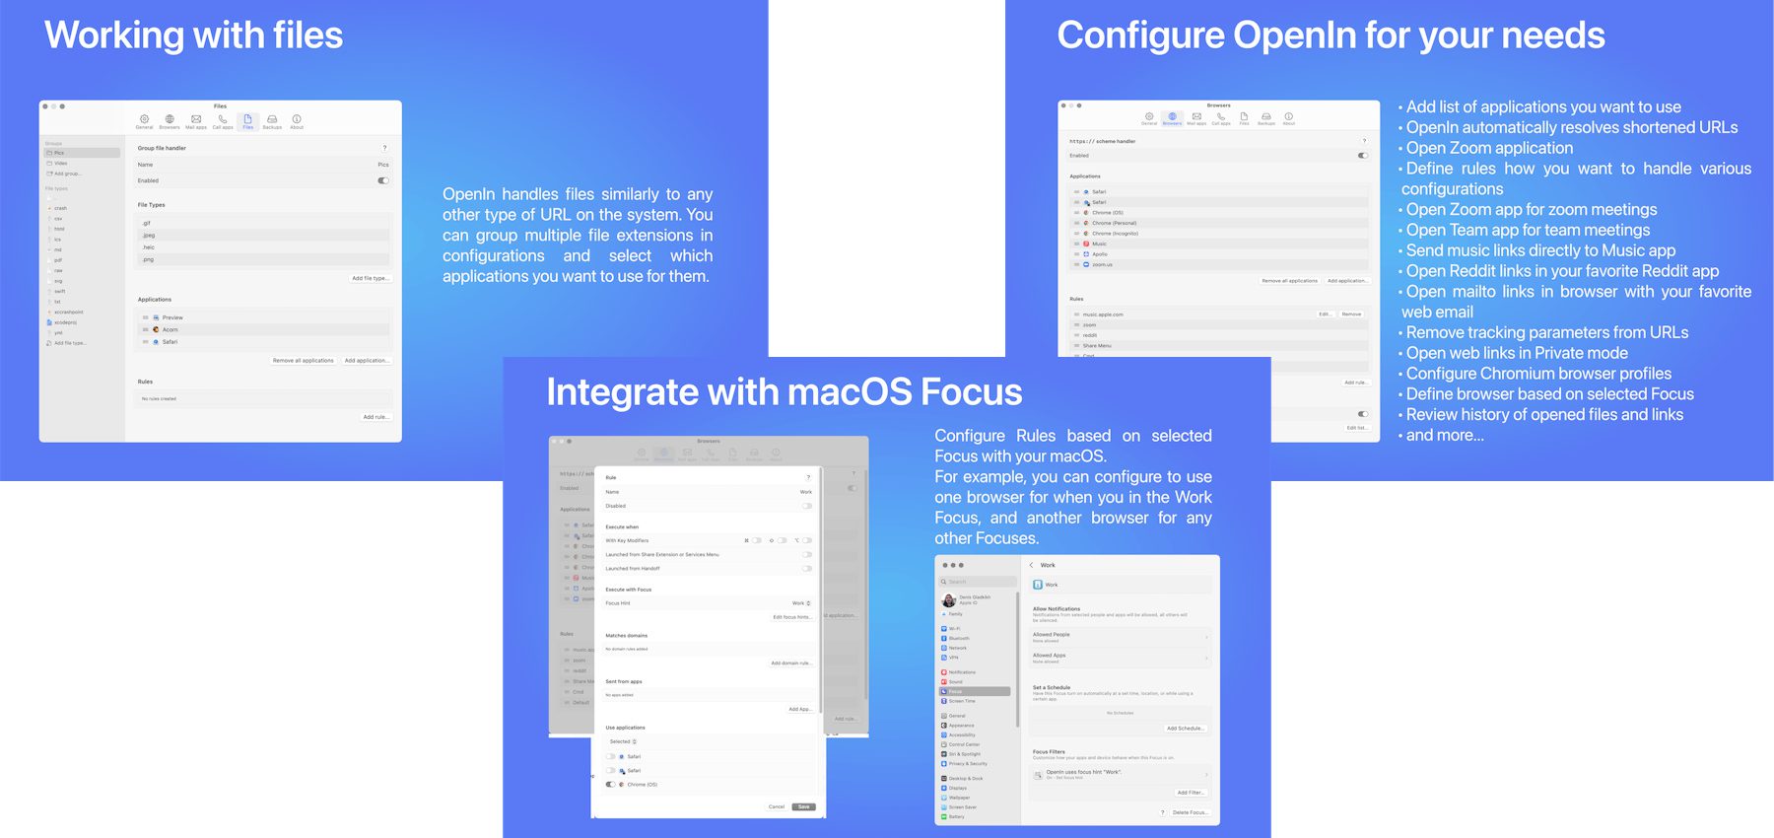Click Search field in System Settings
The width and height of the screenshot is (1774, 838).
tap(978, 582)
